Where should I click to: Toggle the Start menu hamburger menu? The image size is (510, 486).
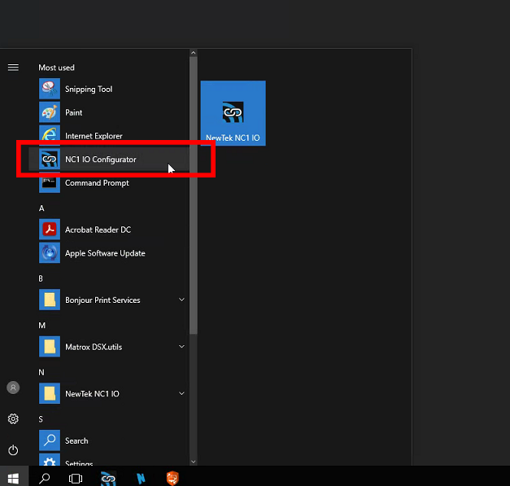pyautogui.click(x=13, y=68)
